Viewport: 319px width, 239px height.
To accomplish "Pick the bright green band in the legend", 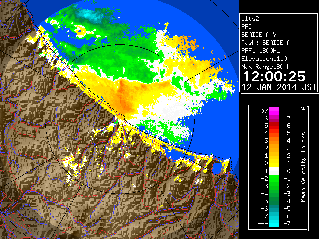I will (x=274, y=178).
